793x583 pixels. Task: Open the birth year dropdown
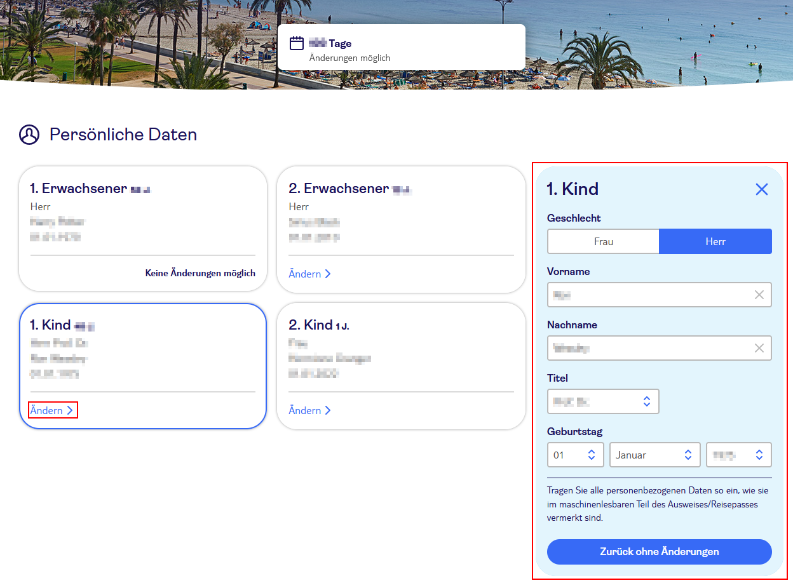(x=738, y=455)
